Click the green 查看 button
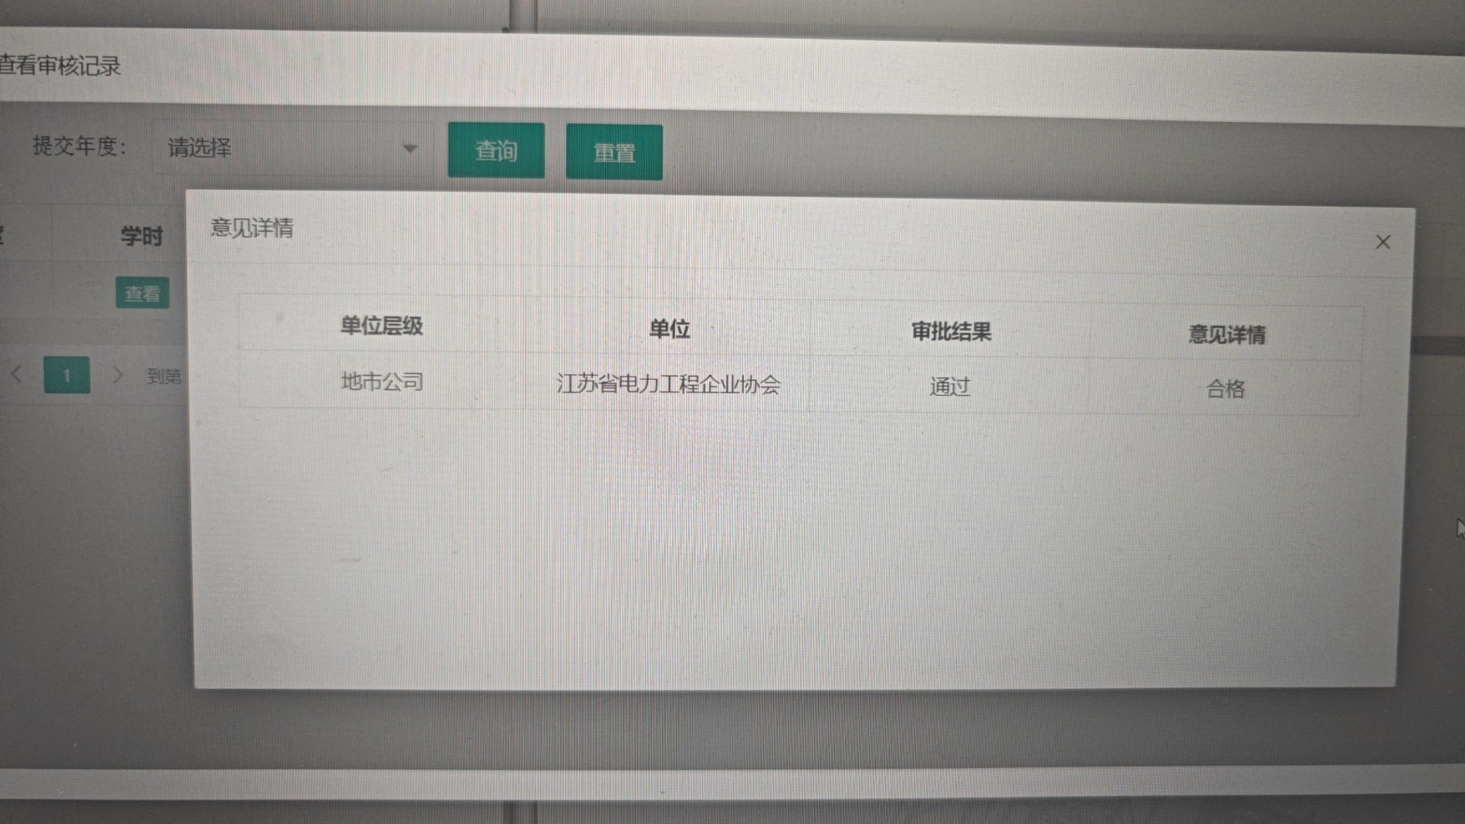The width and height of the screenshot is (1465, 824). tap(143, 294)
